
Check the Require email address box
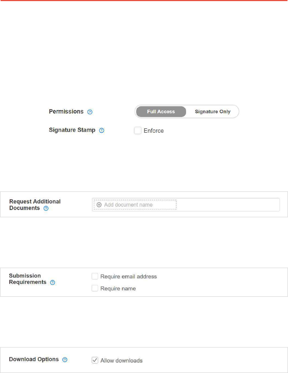[95, 276]
